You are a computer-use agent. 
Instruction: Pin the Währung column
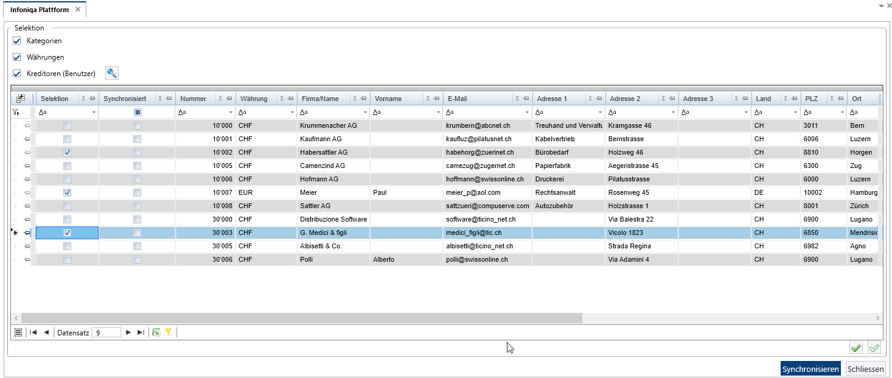click(x=290, y=99)
